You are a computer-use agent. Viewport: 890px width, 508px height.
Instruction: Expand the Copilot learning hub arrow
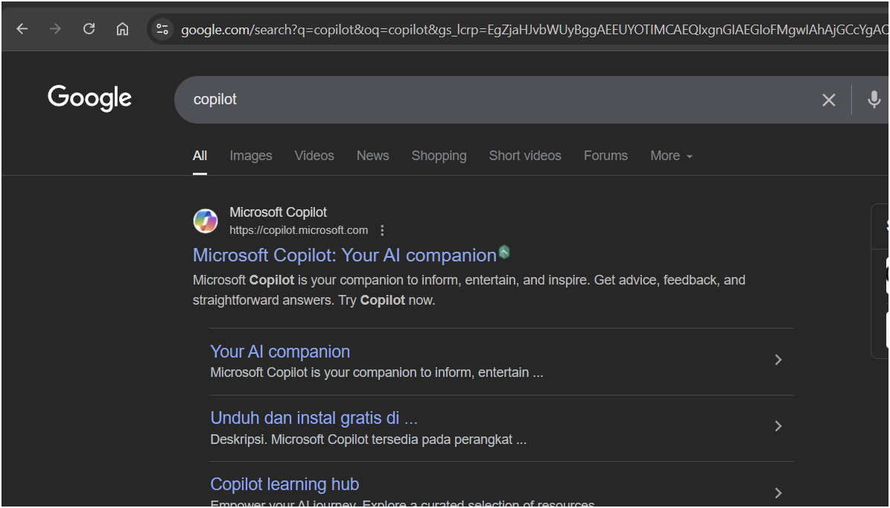coord(778,492)
